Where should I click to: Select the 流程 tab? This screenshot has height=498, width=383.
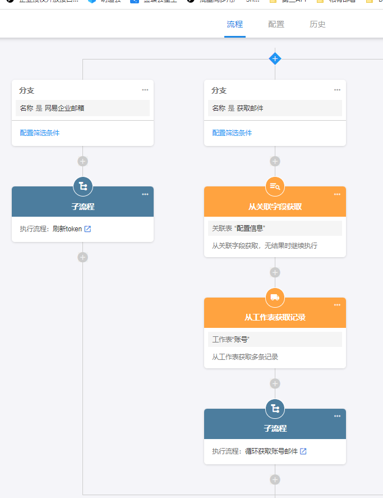coord(234,25)
